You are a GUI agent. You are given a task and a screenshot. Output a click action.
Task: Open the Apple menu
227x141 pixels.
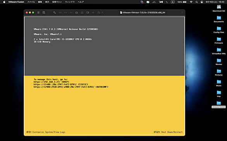(4, 2)
